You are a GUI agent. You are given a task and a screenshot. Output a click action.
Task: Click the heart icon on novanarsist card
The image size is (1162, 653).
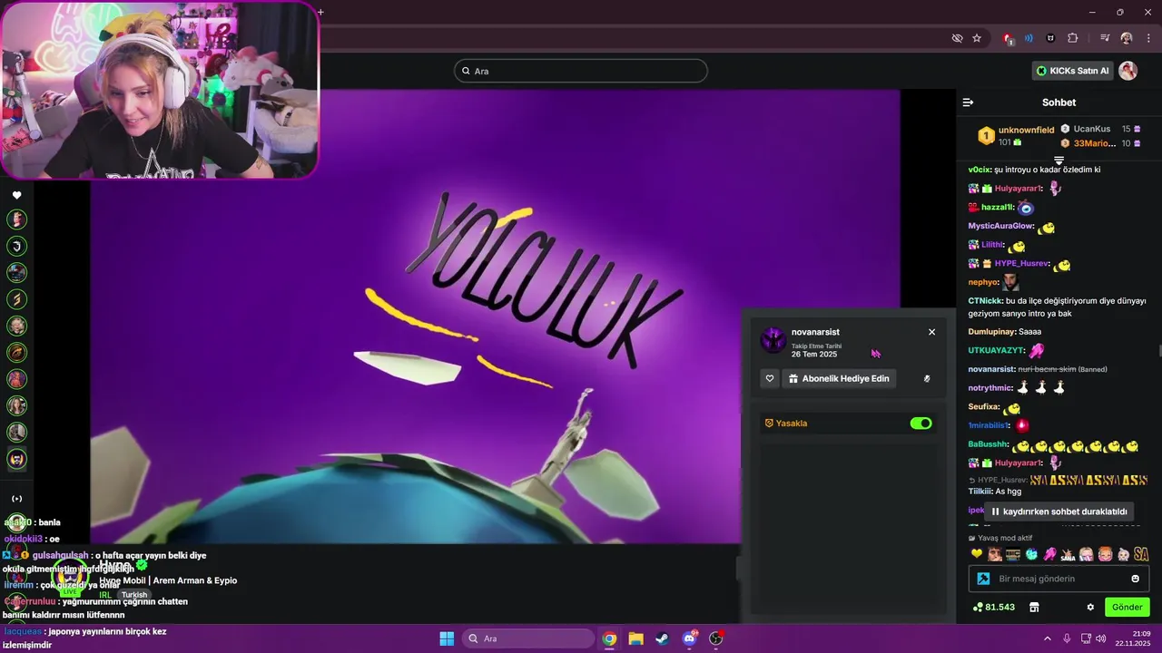pos(770,378)
